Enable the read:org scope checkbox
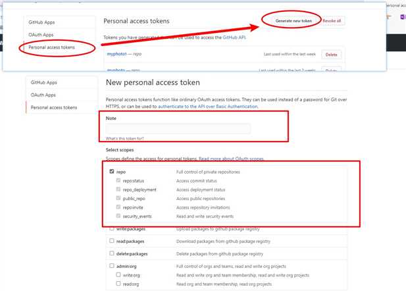406x291 pixels. [118, 284]
